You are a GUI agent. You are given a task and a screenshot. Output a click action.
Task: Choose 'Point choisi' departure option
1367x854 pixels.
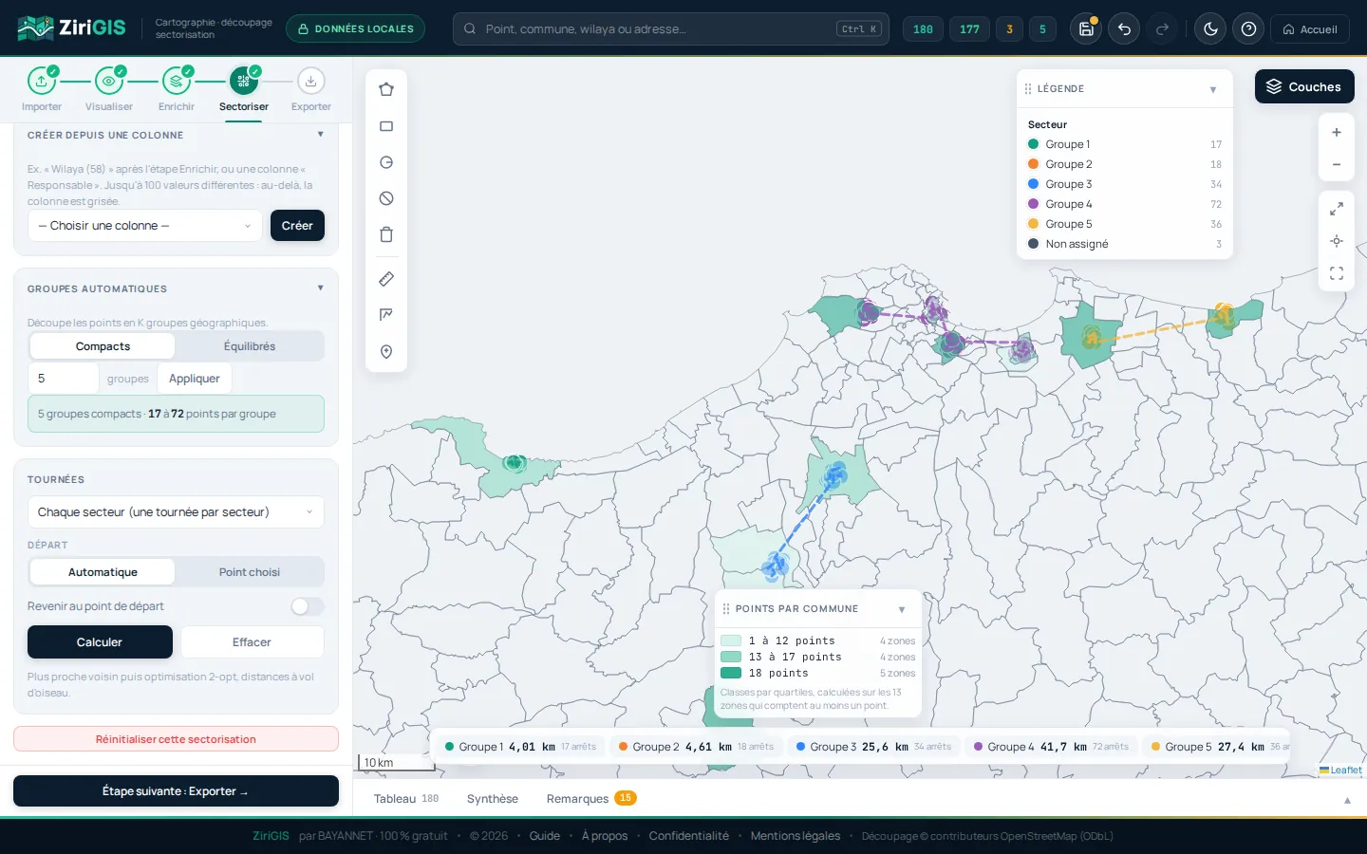[250, 572]
